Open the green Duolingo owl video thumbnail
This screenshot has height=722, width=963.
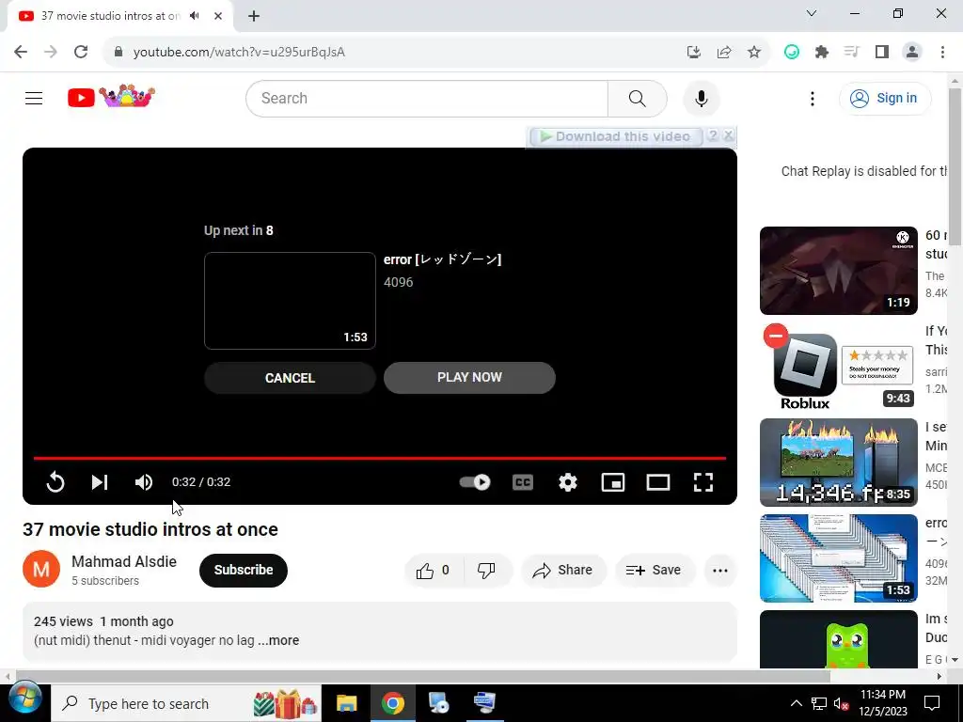pyautogui.click(x=838, y=639)
